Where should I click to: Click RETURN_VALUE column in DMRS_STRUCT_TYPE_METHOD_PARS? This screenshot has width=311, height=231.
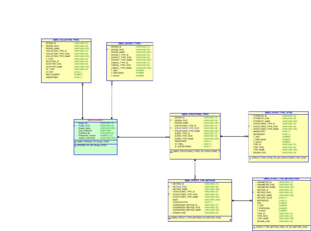tap(264, 197)
